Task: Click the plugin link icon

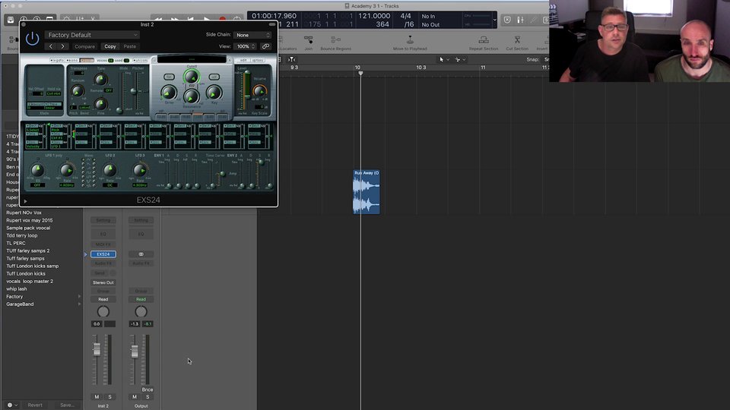Action: (265, 46)
